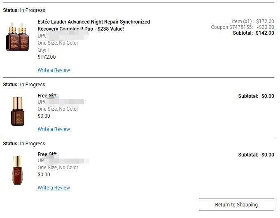This screenshot has width=280, height=218.
Task: Click Write a Review under the second Free Gift
Action: 54,188
